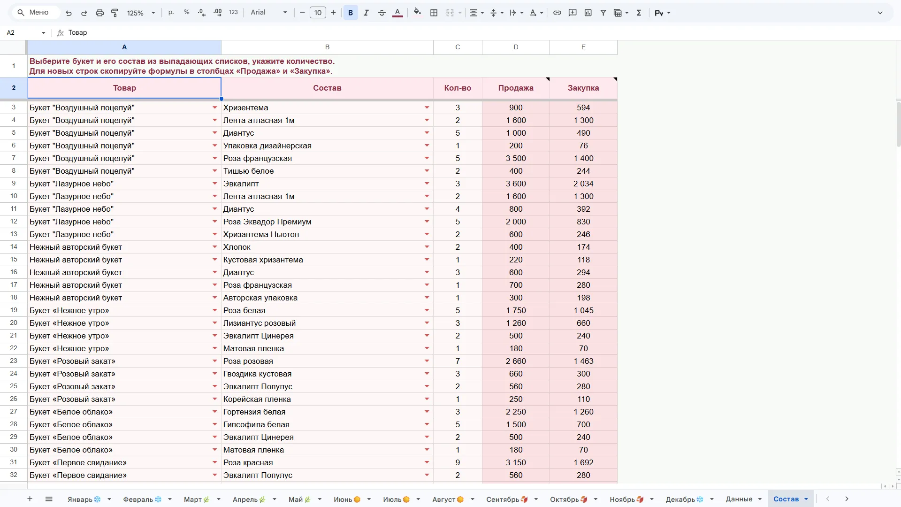Switch to the Январь sheet tab

click(84, 499)
